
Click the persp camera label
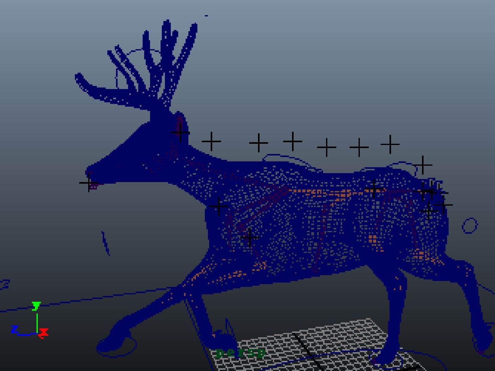241,352
